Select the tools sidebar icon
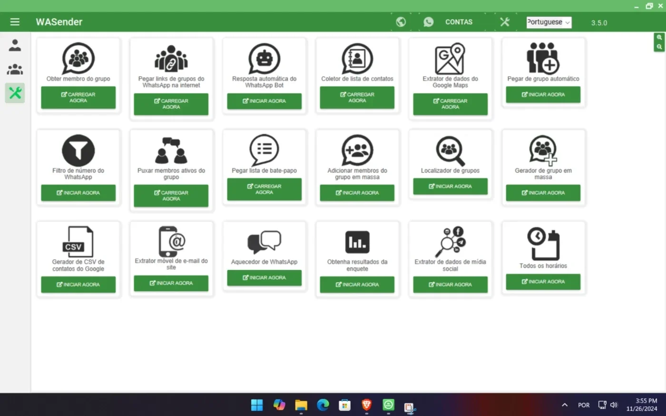Image resolution: width=666 pixels, height=416 pixels. [15, 93]
